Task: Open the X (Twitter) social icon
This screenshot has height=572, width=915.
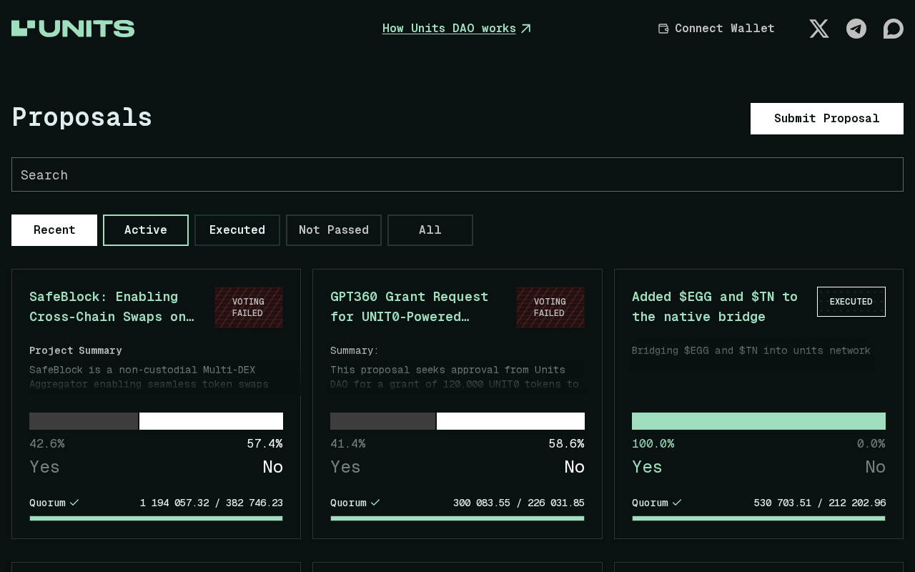Action: tap(819, 29)
